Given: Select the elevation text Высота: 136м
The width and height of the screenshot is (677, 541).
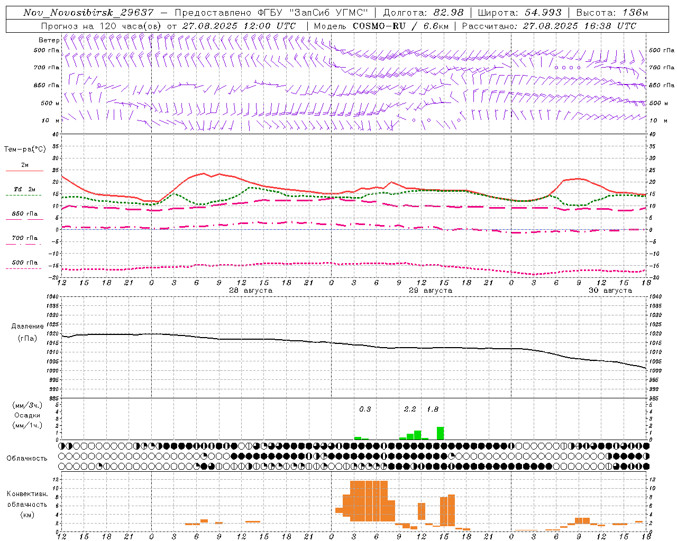Looking at the screenshot, I should (x=612, y=13).
